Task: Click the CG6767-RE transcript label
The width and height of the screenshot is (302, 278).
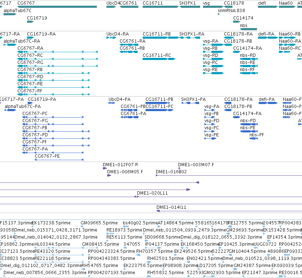Action: click(30, 84)
